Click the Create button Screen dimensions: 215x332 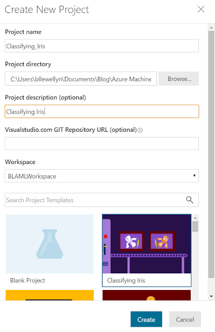pos(146,320)
